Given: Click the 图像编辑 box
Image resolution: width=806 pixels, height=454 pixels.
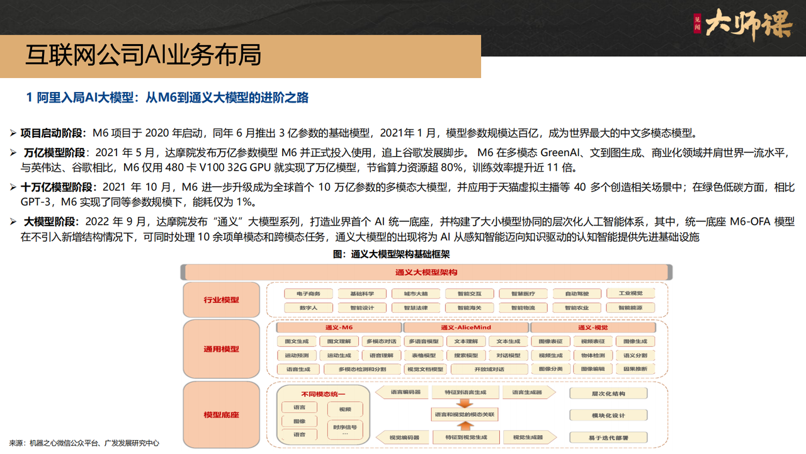Looking at the screenshot, I should (593, 369).
